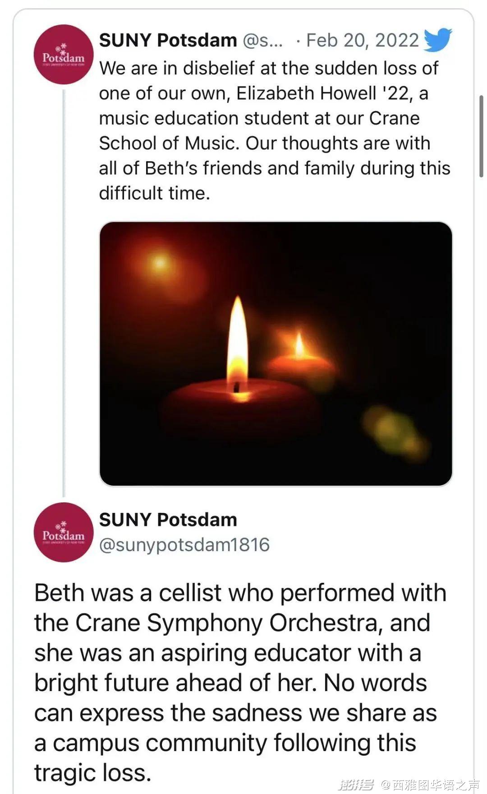Click the large candle flame in the photo
Screen dimensions: 487x794
(x=237, y=343)
